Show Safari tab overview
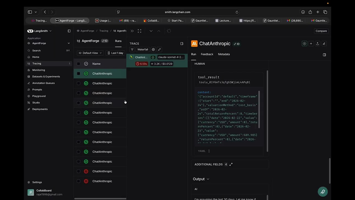 (325, 12)
